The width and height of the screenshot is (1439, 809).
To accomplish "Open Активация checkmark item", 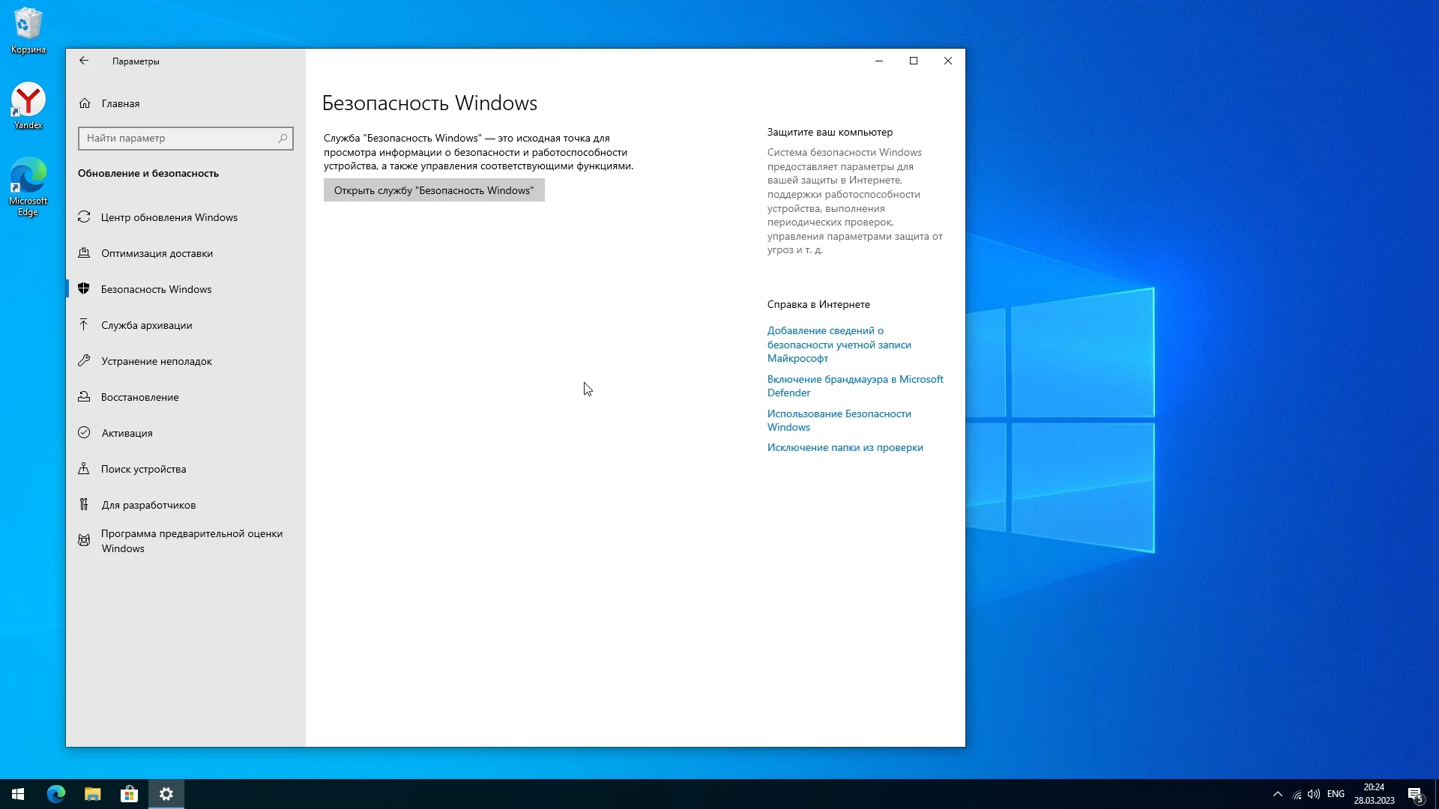I will click(127, 433).
